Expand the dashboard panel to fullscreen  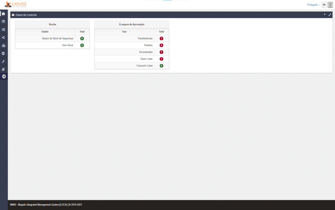tap(330, 14)
